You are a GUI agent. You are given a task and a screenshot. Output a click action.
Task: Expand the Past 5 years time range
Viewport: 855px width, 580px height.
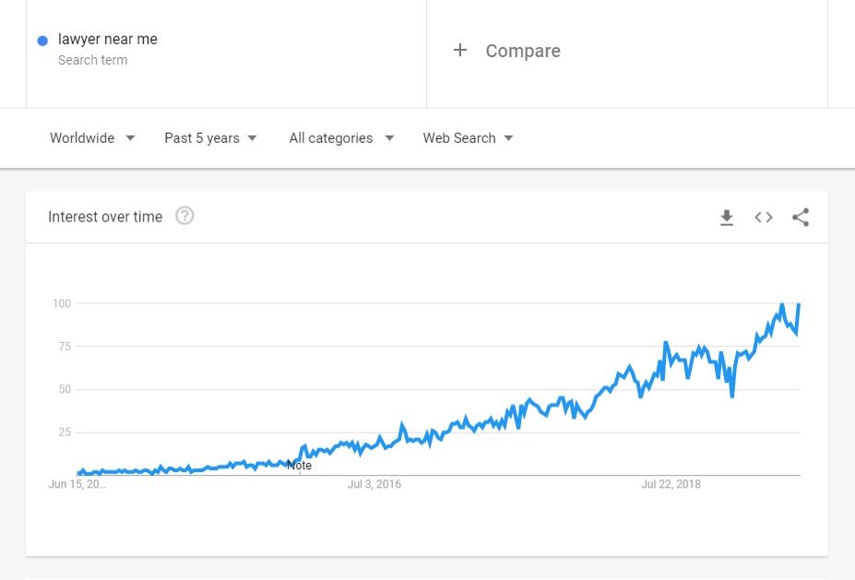[x=210, y=138]
